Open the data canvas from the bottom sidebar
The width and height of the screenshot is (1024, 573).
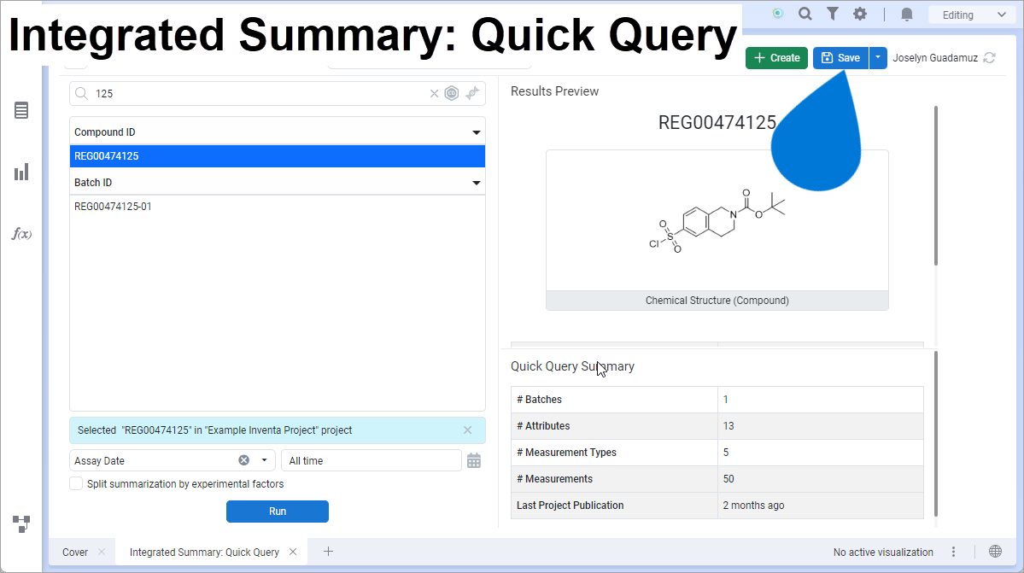click(x=21, y=523)
